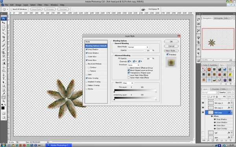Enable the Satin checkbox
The height and width of the screenshot is (147, 236).
pos(87,74)
